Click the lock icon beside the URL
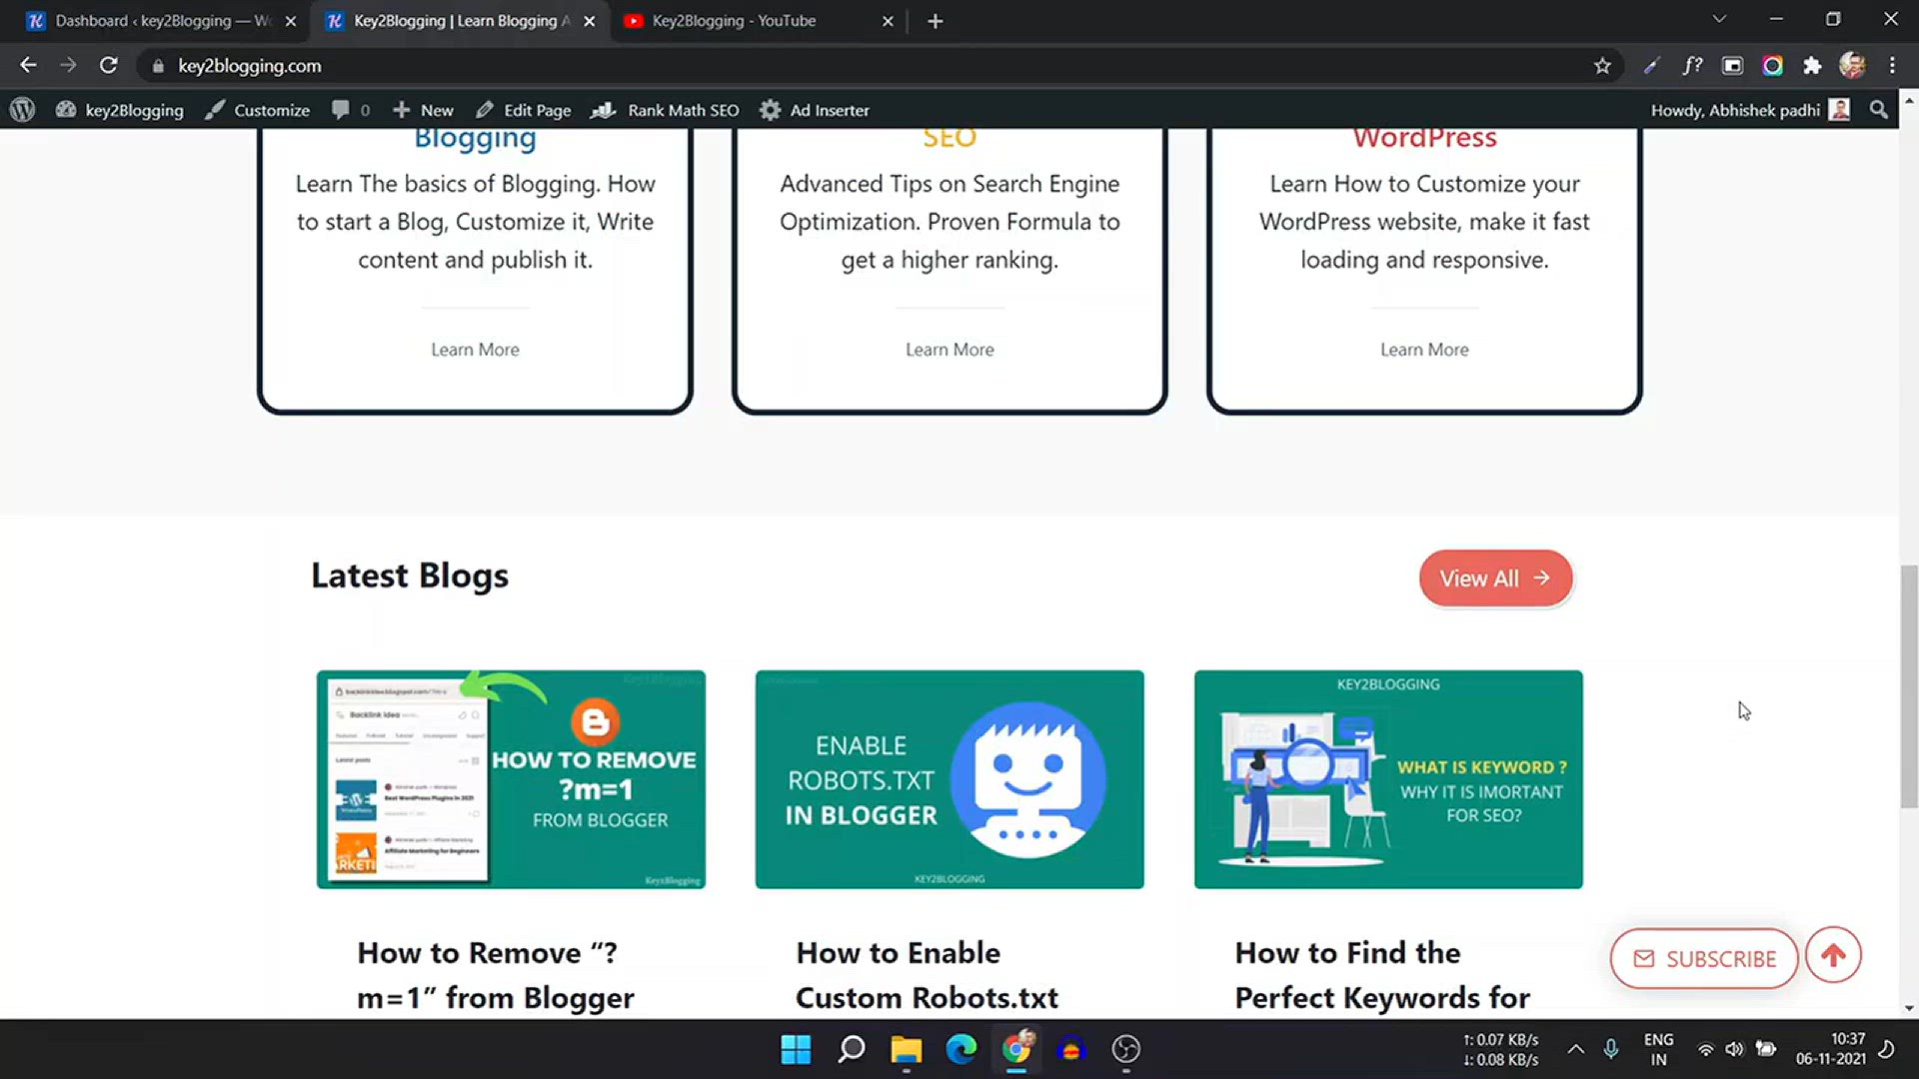This screenshot has width=1919, height=1079. tap(158, 66)
